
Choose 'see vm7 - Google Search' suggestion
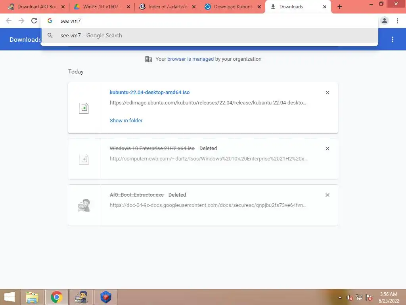(x=209, y=35)
